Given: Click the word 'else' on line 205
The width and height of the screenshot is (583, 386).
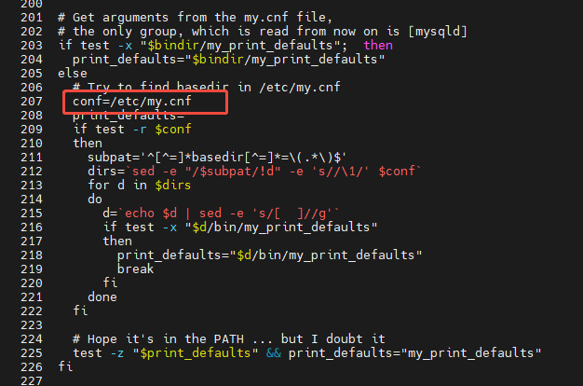Looking at the screenshot, I should (73, 74).
